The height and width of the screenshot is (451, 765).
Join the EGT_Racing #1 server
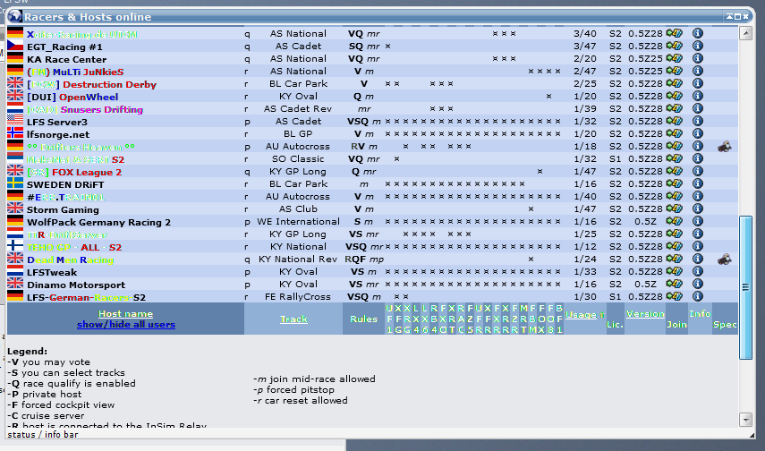(675, 46)
